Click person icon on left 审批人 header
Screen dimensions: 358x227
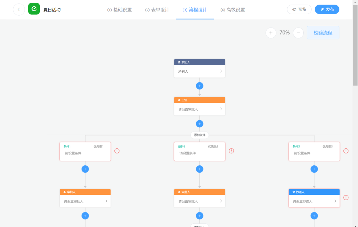(x=65, y=192)
